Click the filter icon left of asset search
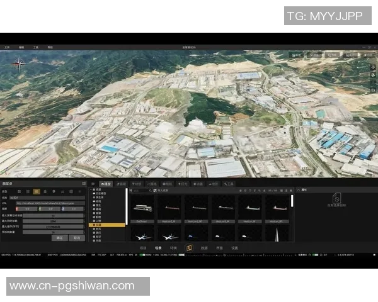 click(130, 191)
